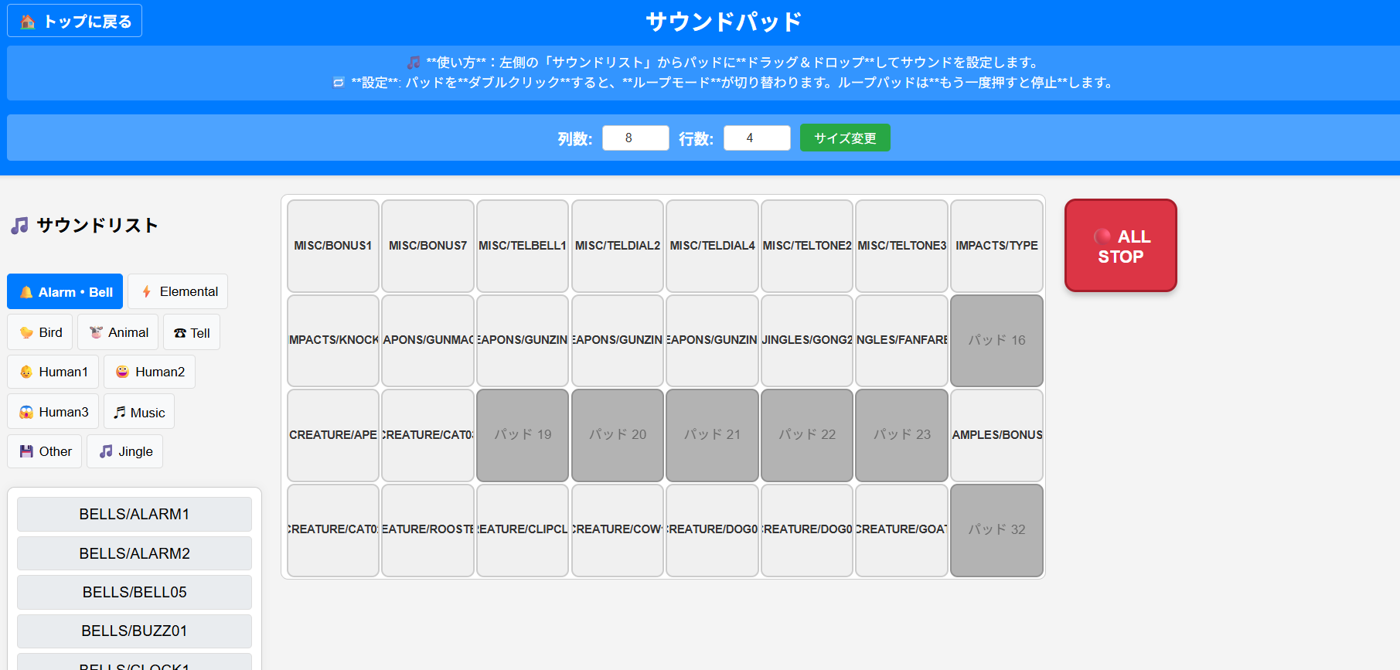Click the floppy disk icon on Other
The height and width of the screenshot is (670, 1400).
click(26, 451)
